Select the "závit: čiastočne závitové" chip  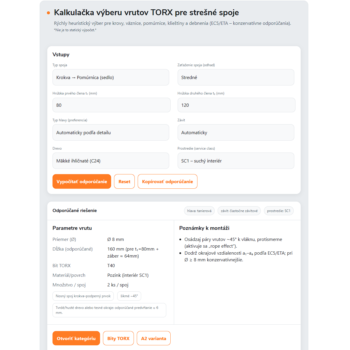coord(239,211)
